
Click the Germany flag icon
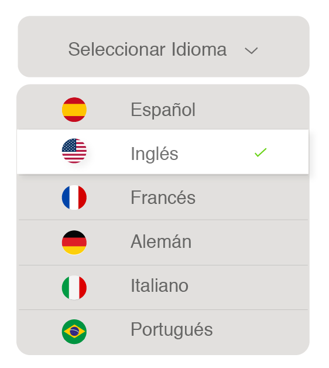pos(74,243)
